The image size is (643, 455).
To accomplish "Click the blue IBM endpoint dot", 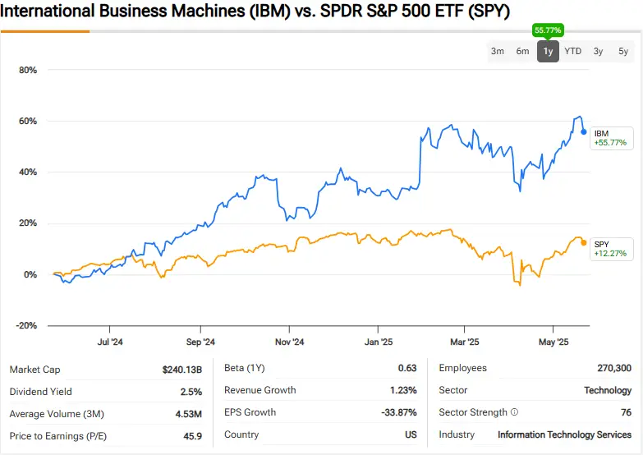I will point(584,131).
